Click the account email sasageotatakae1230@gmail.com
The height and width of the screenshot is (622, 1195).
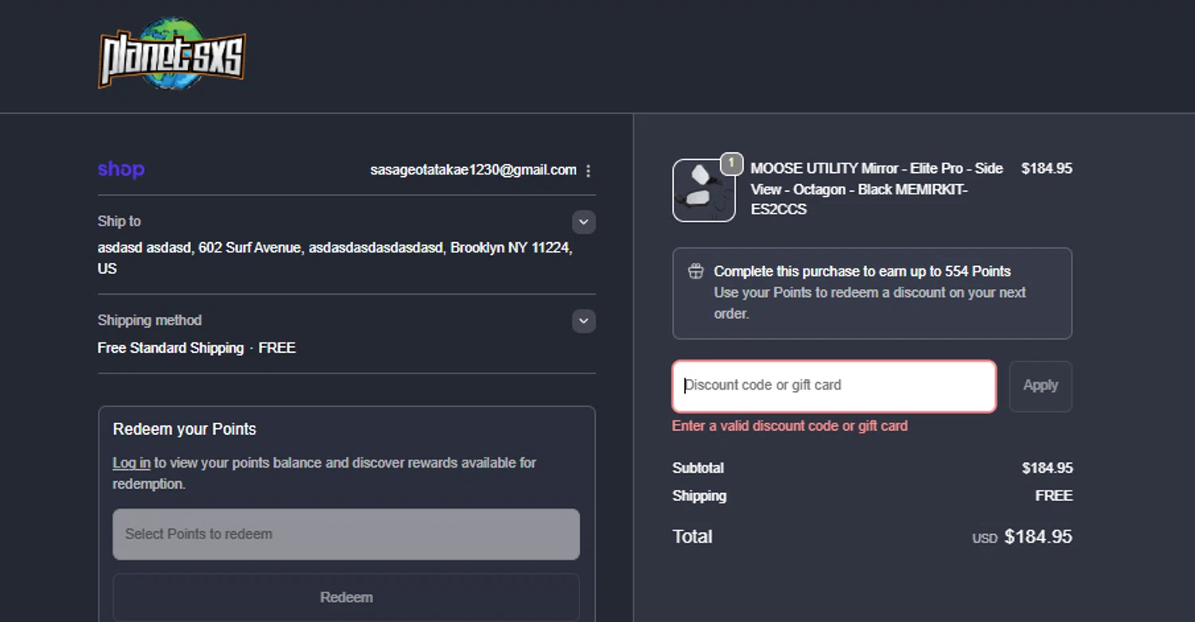[473, 170]
